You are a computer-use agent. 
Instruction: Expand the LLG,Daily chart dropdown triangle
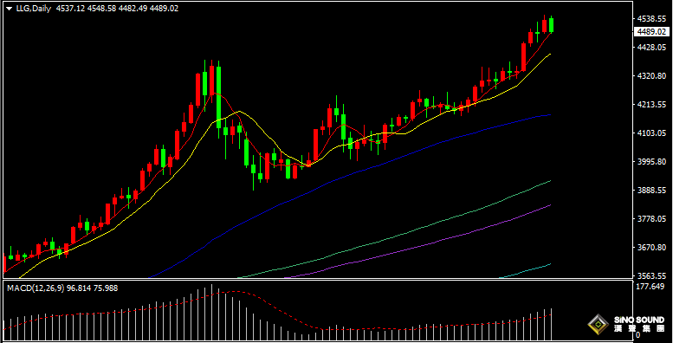click(x=9, y=9)
